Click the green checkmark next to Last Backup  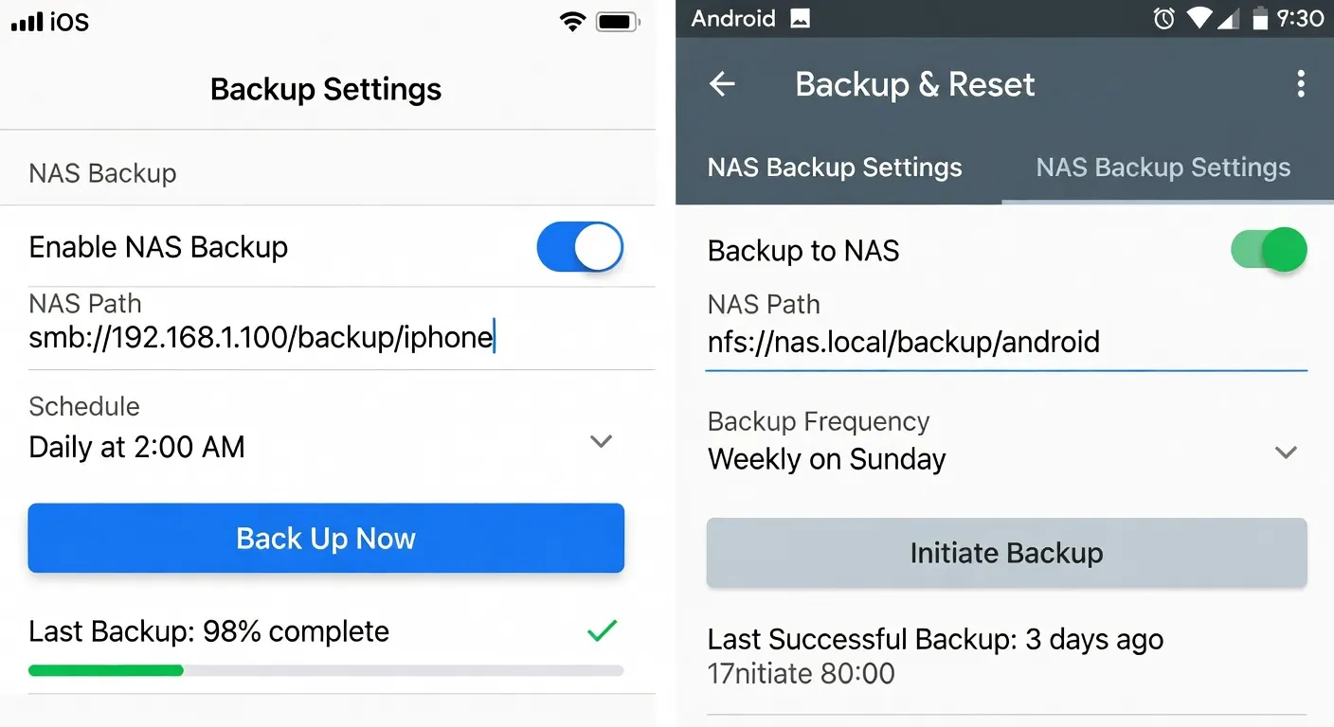603,630
